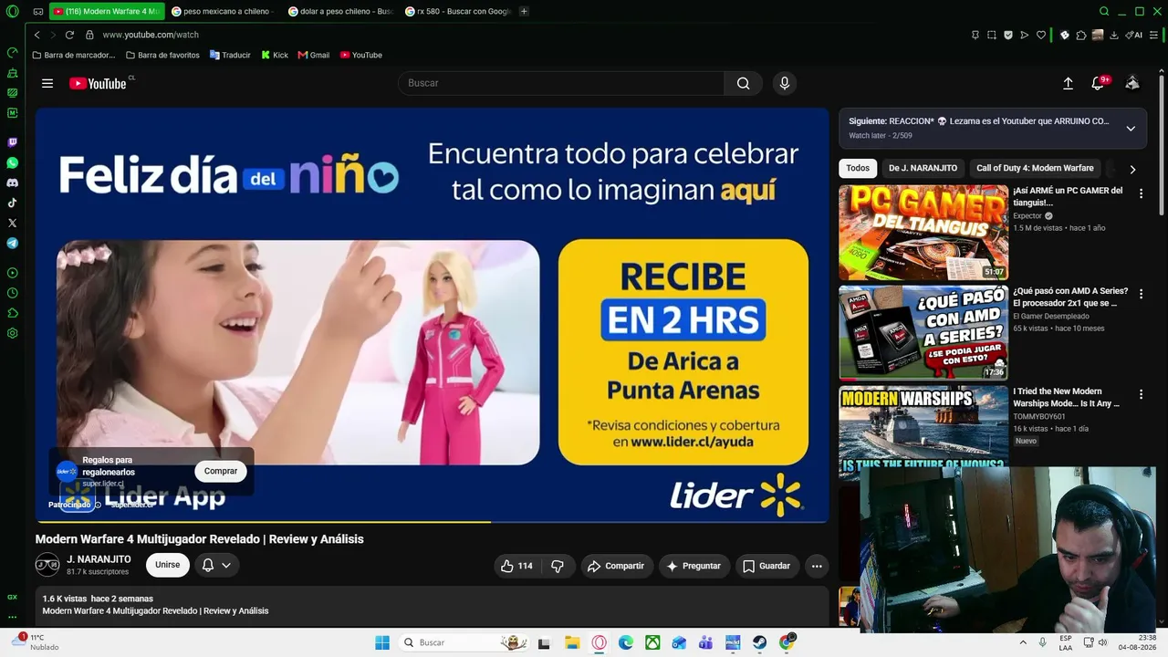
Task: Open more actions menu under the video
Action: (x=817, y=566)
